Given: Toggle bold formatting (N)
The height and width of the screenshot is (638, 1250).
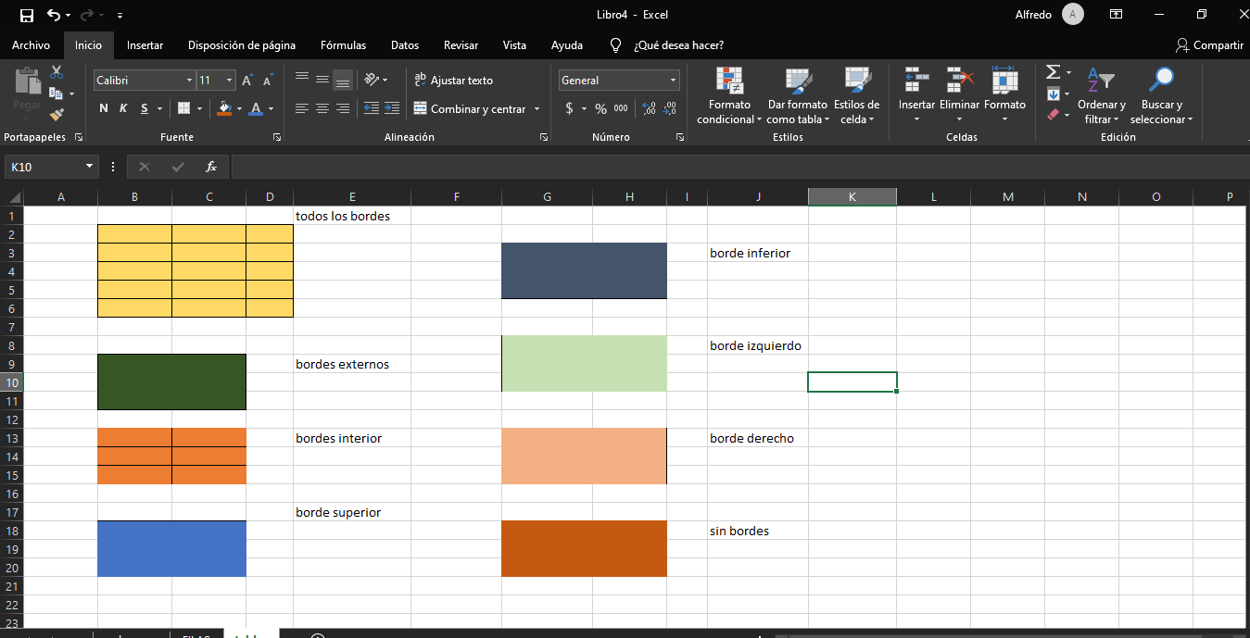Looking at the screenshot, I should [x=104, y=108].
